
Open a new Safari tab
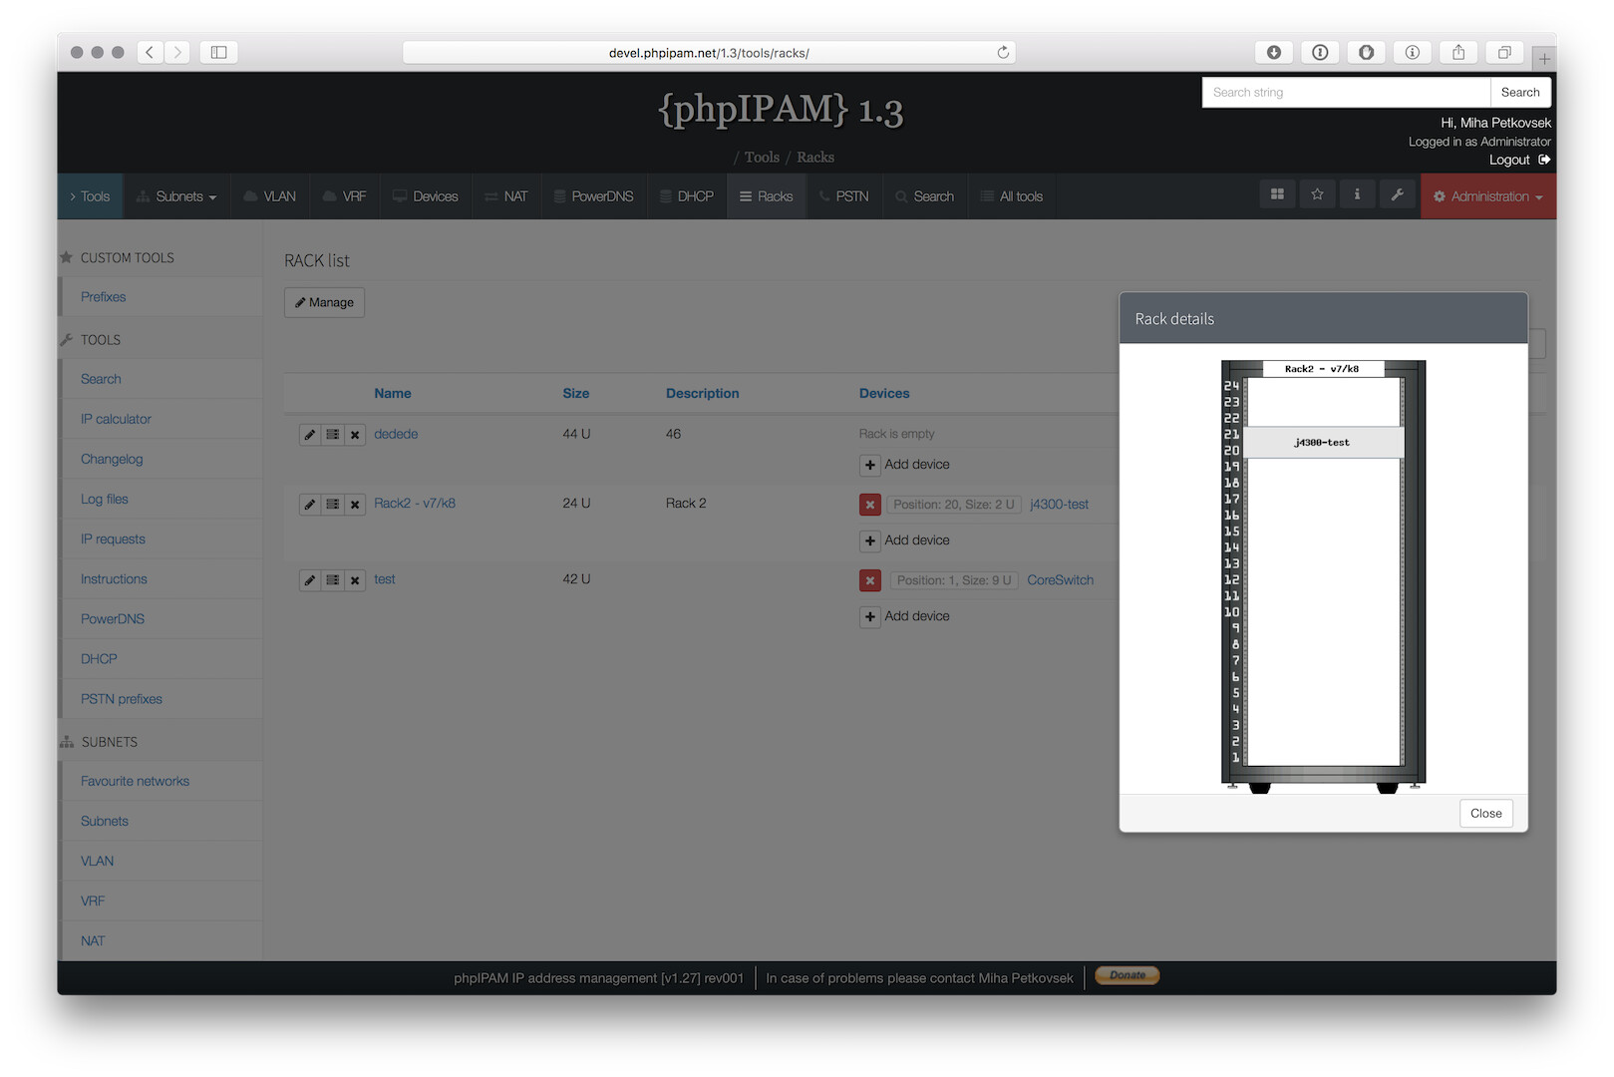(x=1544, y=58)
